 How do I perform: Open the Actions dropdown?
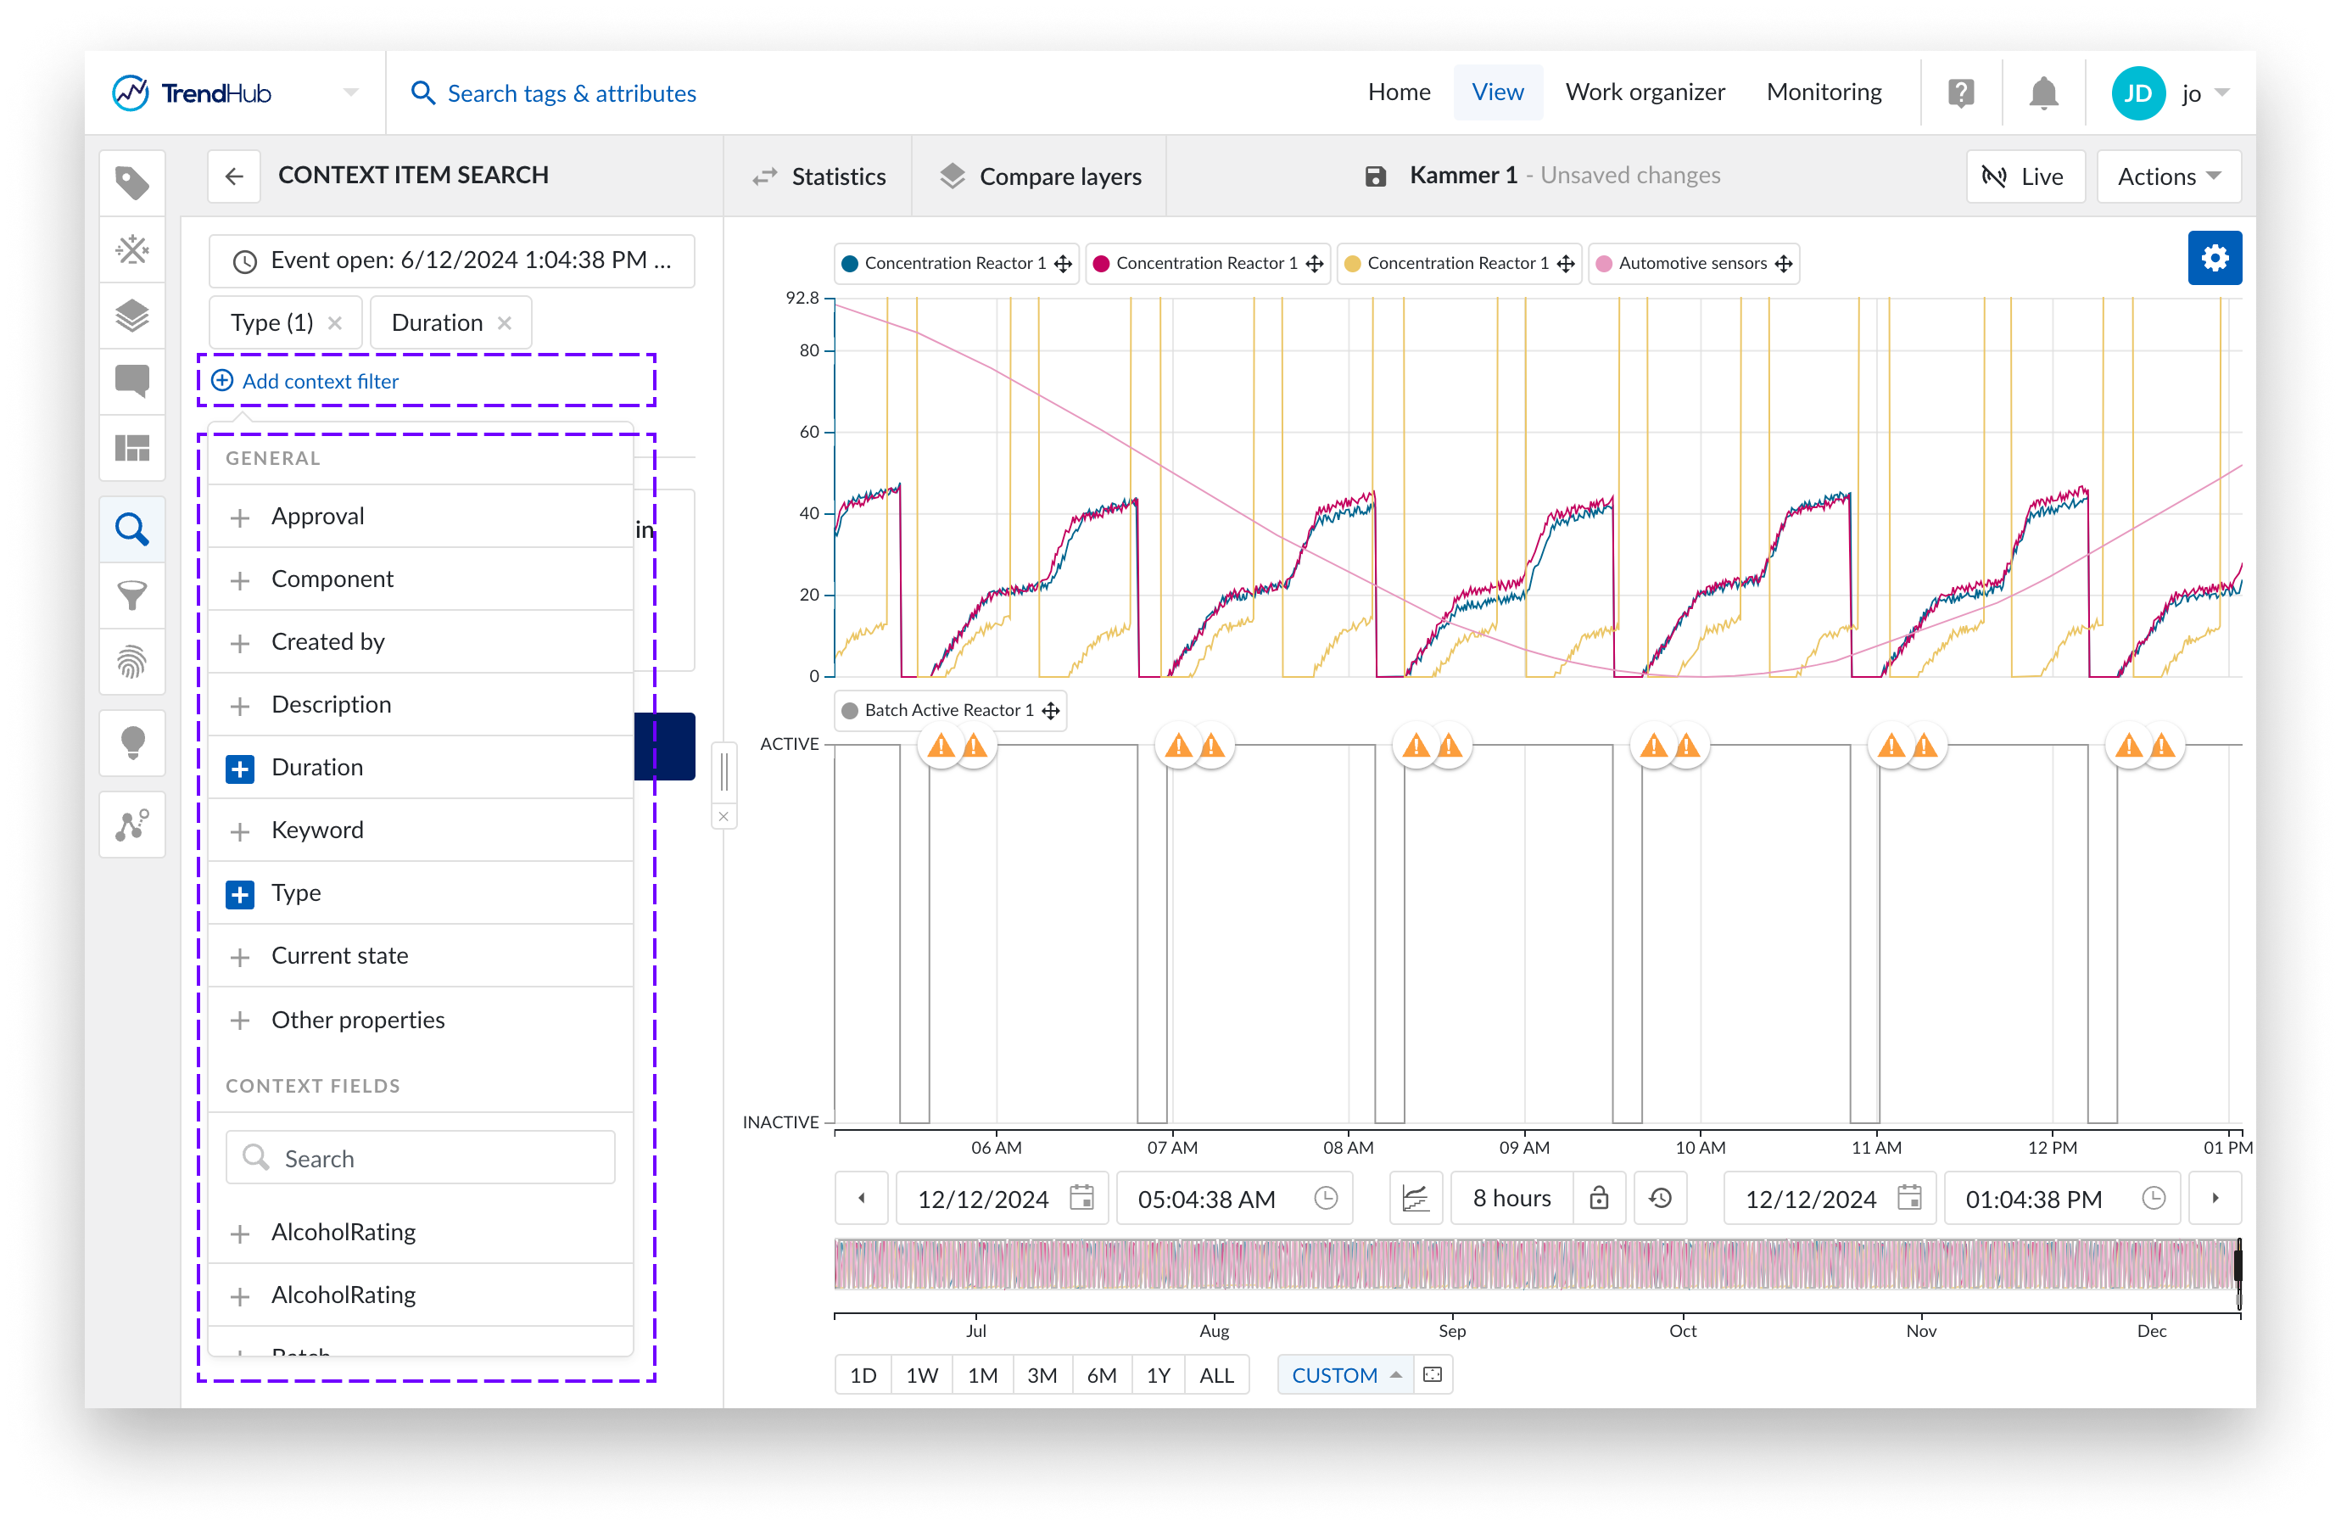[x=2168, y=177]
